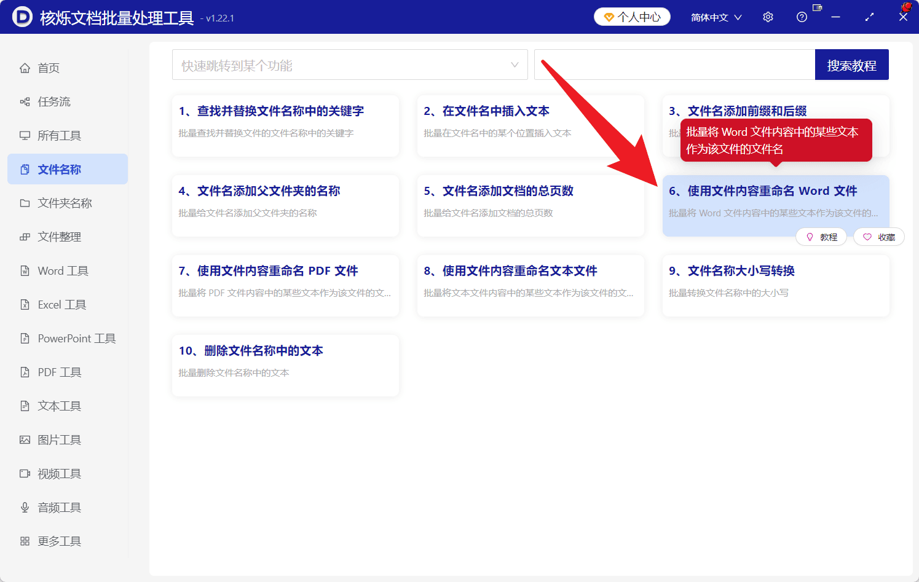Screen dimensions: 919x582
Task: Open PowerPoint 工具 in sidebar
Action: (x=68, y=338)
